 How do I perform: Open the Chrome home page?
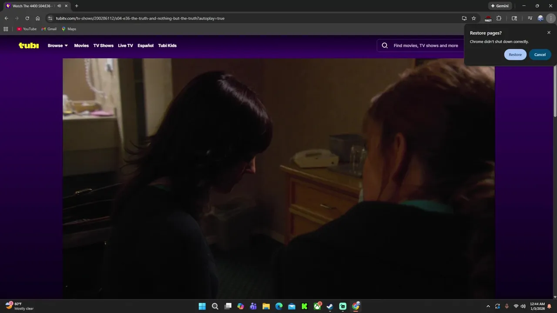click(x=38, y=18)
